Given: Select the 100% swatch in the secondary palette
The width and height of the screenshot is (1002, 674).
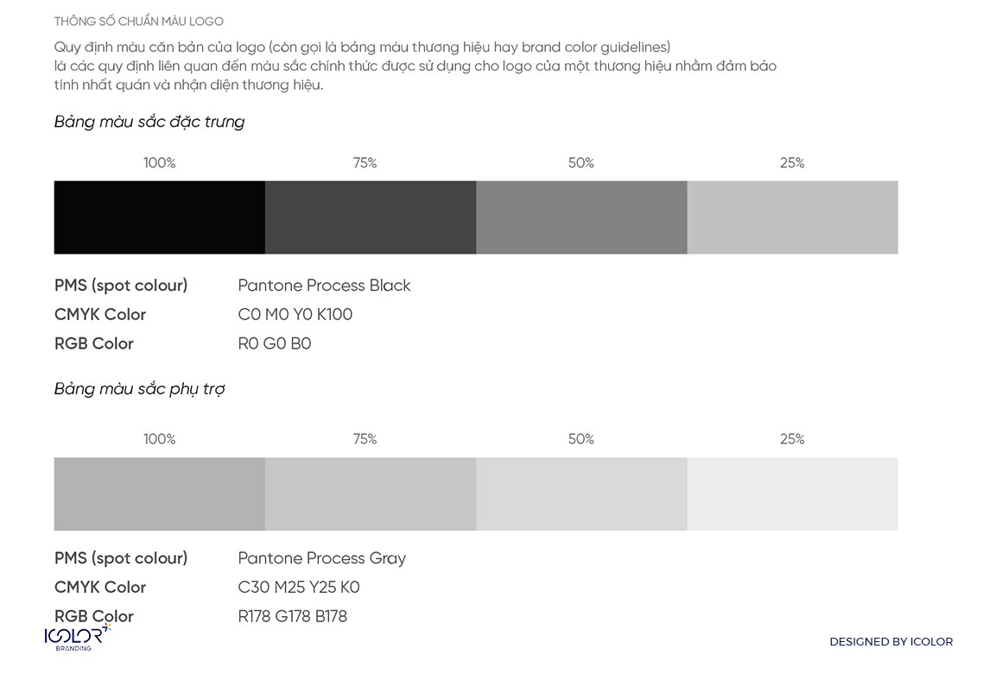Looking at the screenshot, I should (x=159, y=494).
